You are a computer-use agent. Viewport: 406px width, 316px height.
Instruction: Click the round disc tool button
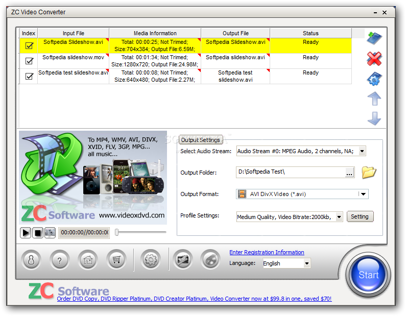(x=210, y=260)
